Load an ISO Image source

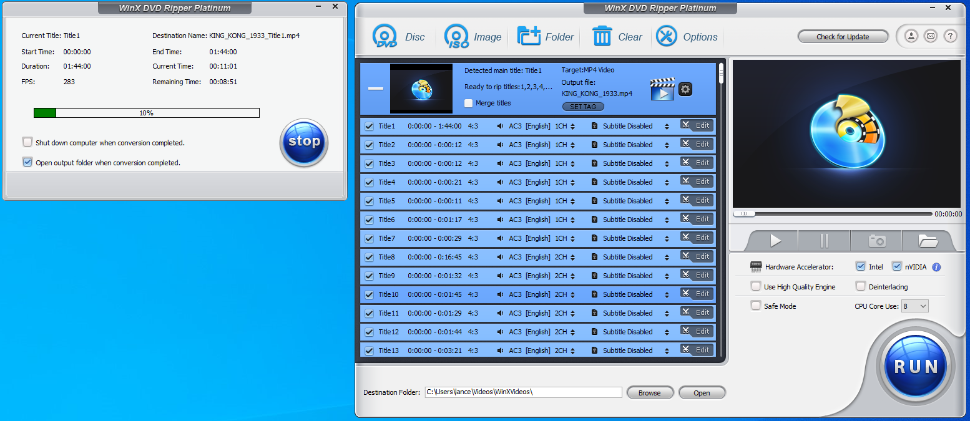coord(473,37)
